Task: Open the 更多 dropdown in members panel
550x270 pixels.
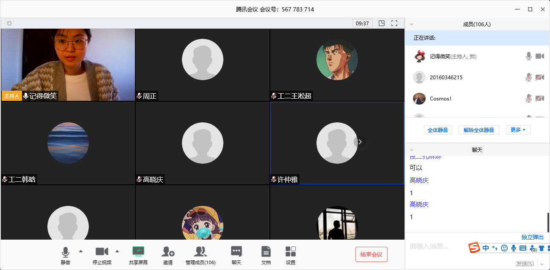Action: pos(518,130)
